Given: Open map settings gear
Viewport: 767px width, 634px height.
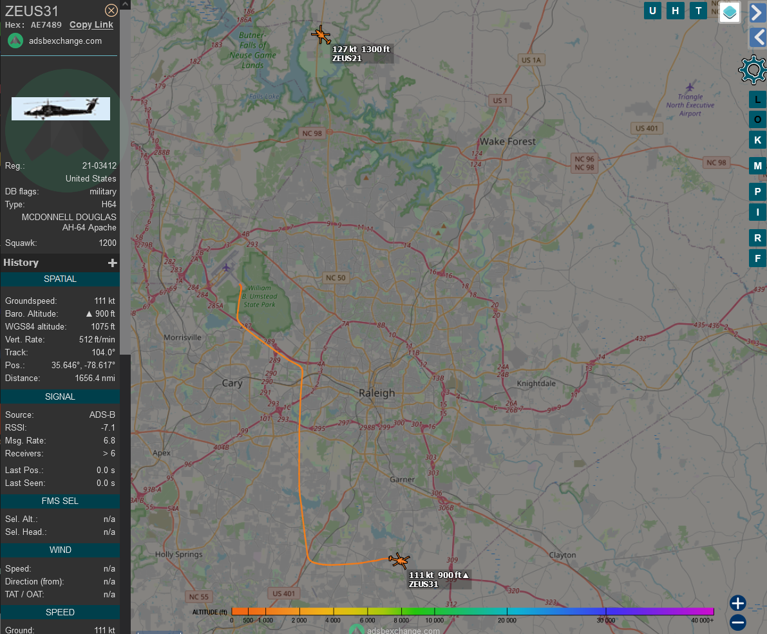Looking at the screenshot, I should coord(752,70).
